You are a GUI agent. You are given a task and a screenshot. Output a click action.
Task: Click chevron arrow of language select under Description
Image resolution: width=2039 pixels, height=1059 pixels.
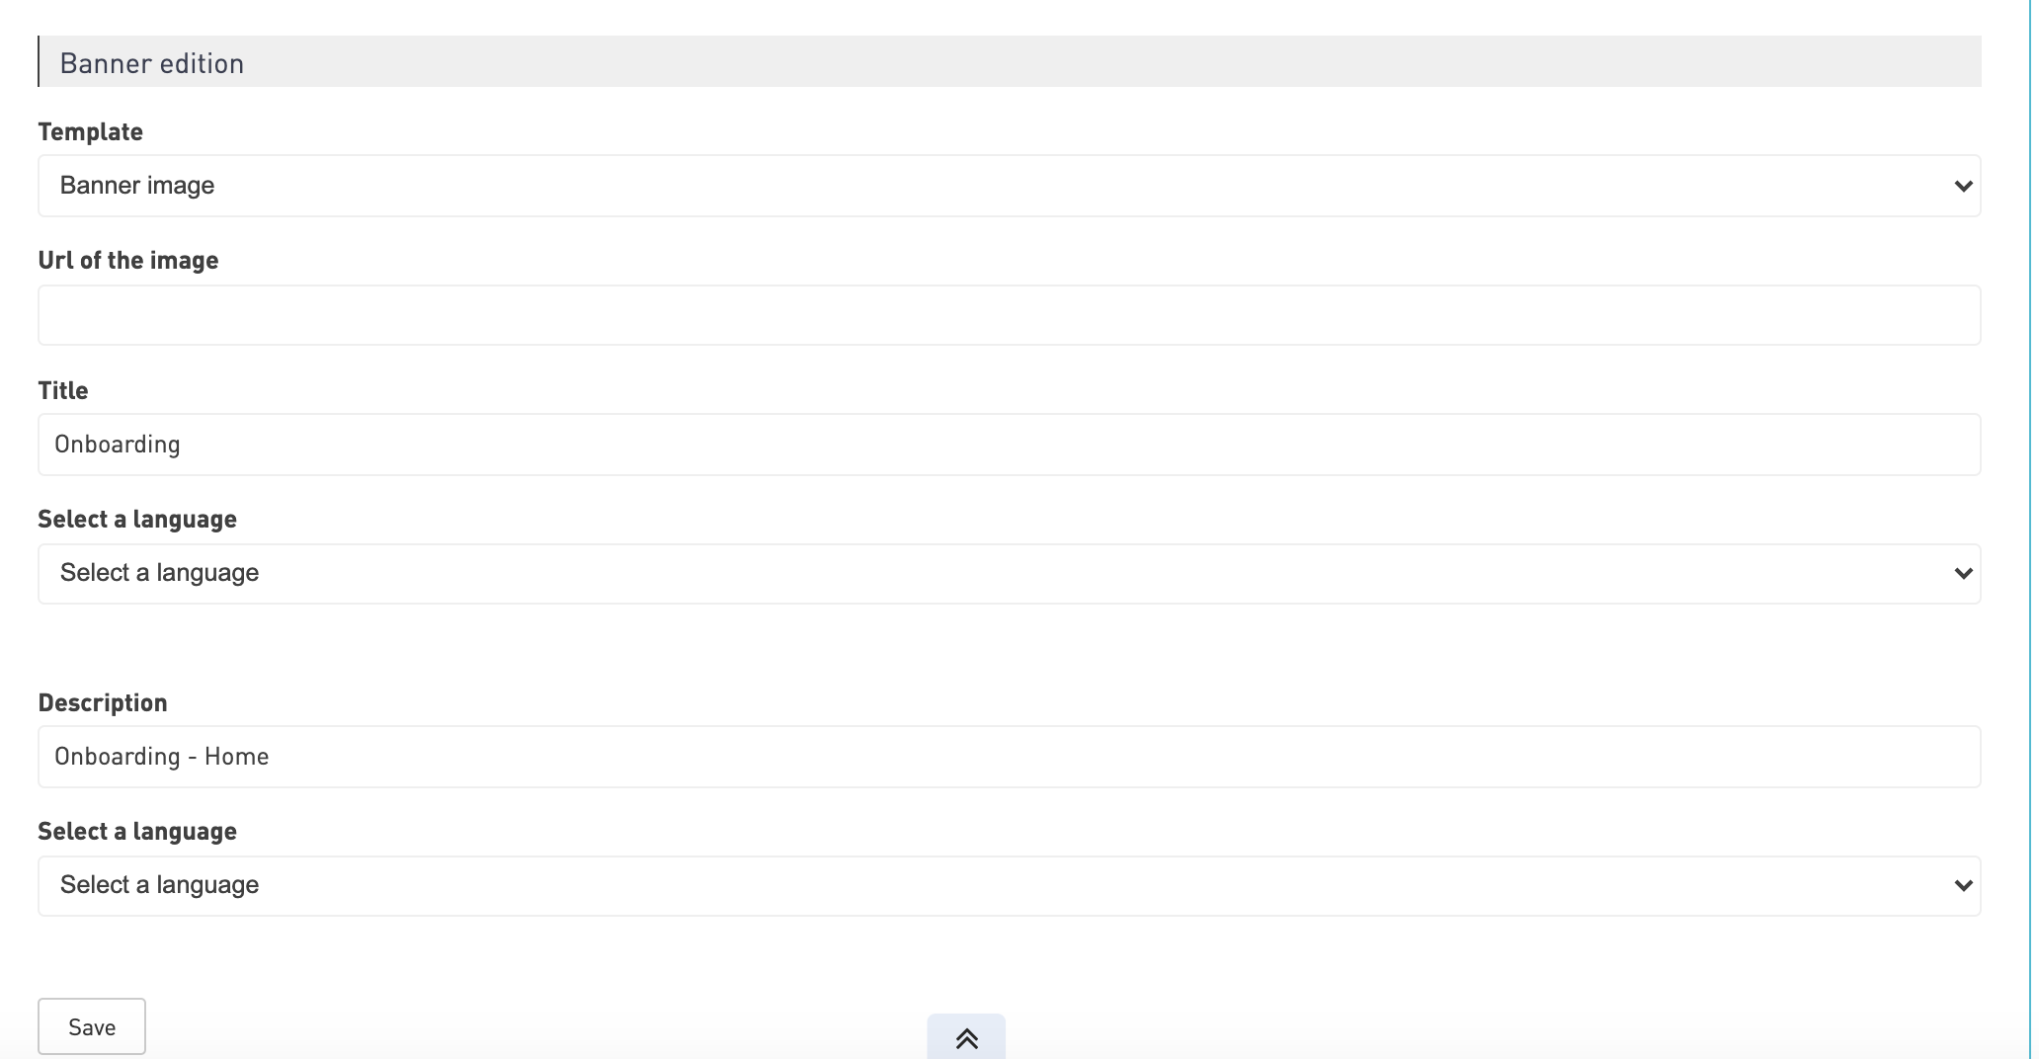point(1963,885)
